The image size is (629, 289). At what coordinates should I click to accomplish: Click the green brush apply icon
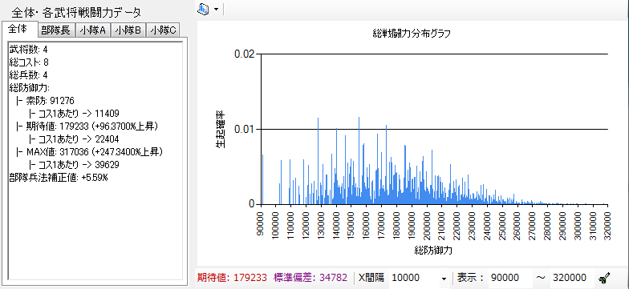click(604, 277)
